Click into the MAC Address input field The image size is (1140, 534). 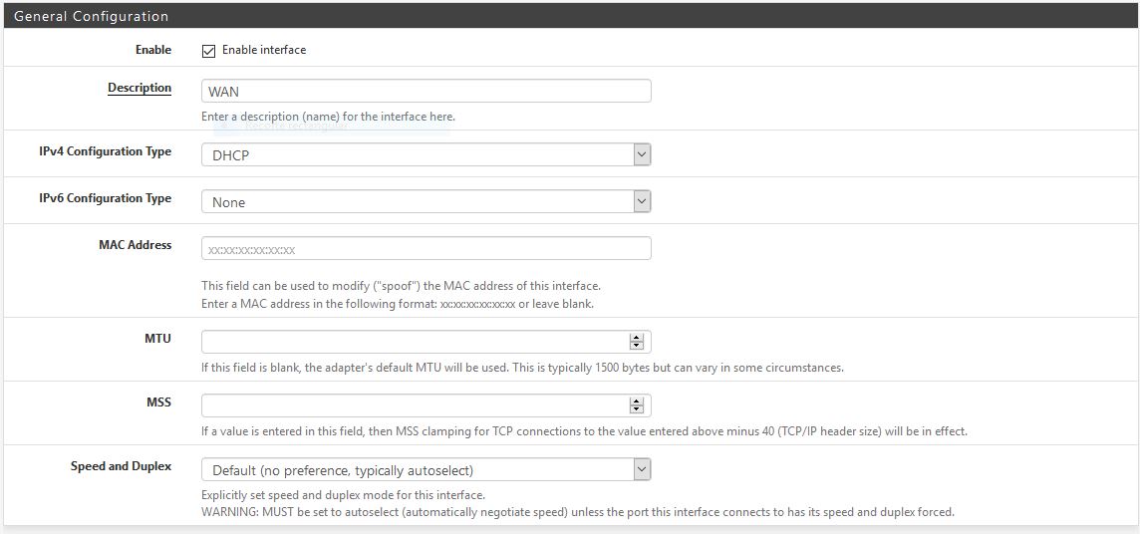426,248
